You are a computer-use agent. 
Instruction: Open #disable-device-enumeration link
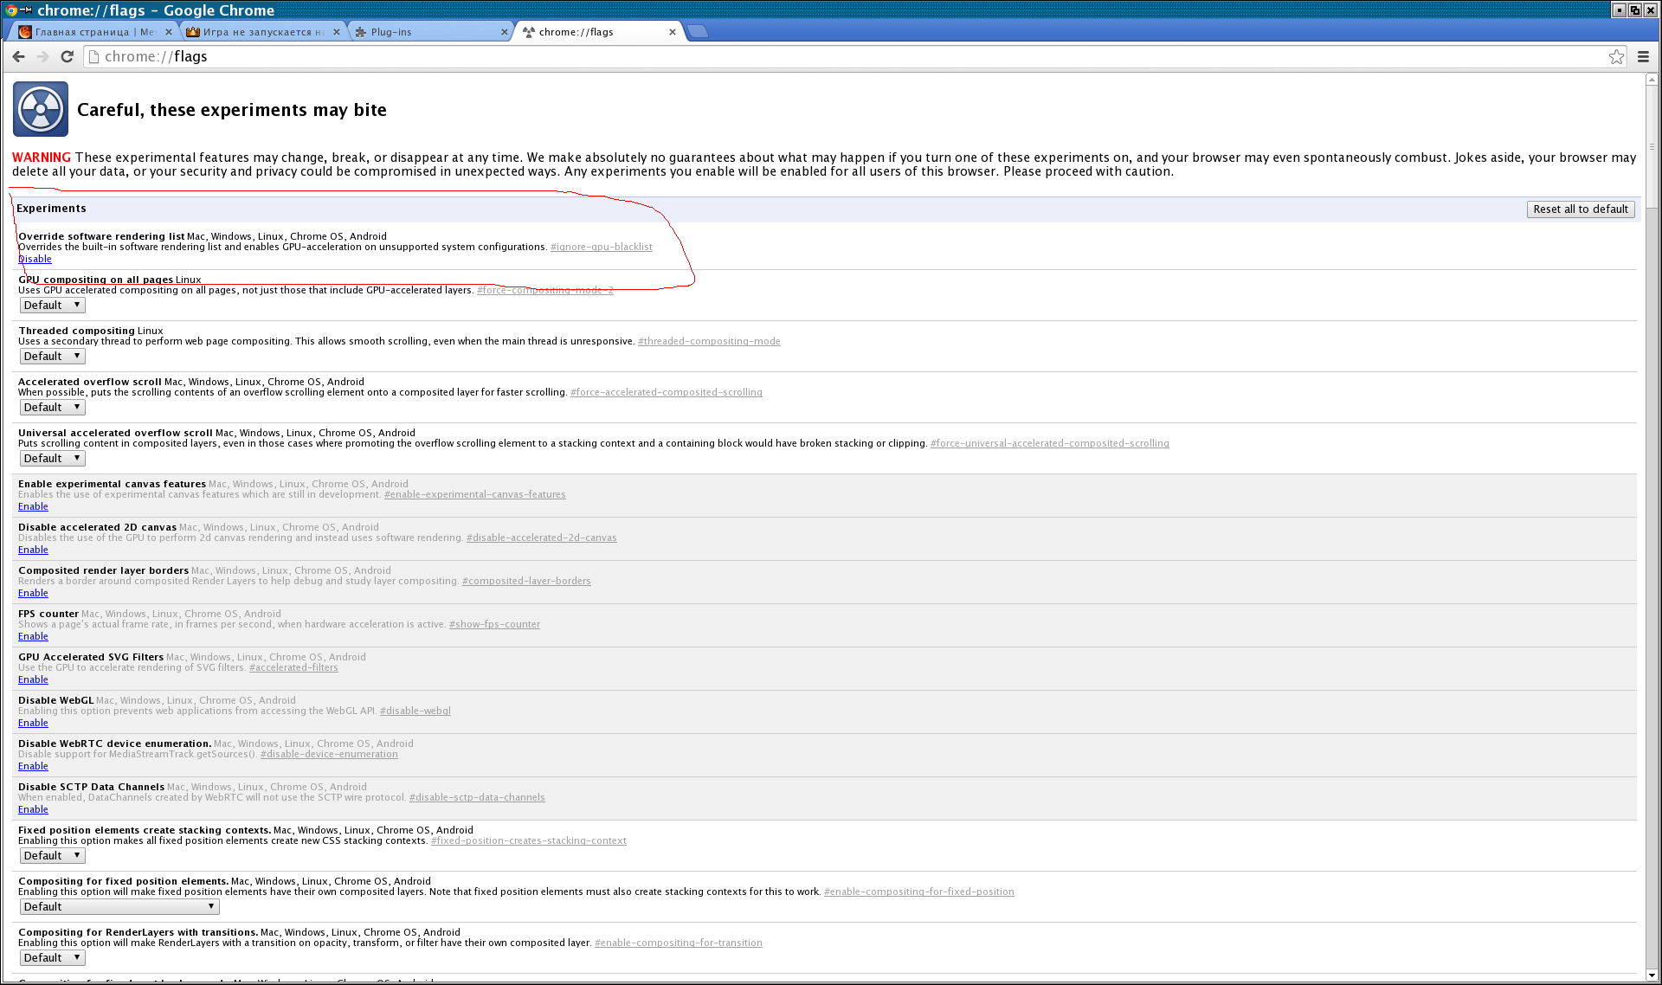pos(329,754)
